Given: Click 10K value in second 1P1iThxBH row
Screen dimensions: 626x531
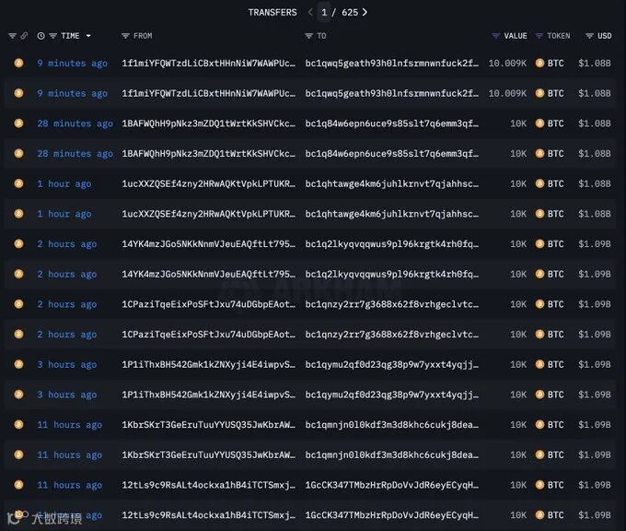Looking at the screenshot, I should click(x=518, y=395).
